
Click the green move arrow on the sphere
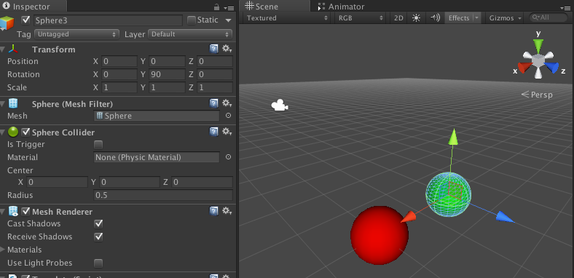pos(454,138)
